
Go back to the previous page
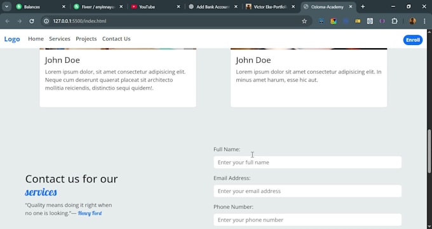coord(8,21)
